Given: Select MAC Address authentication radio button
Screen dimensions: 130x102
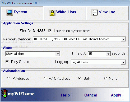Looking at the screenshot, I should click(x=45, y=78).
